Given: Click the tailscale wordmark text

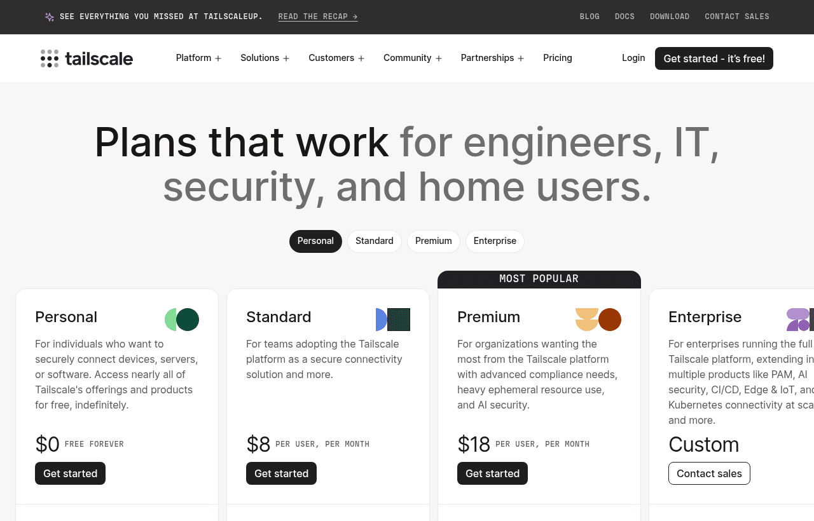Looking at the screenshot, I should pos(99,58).
